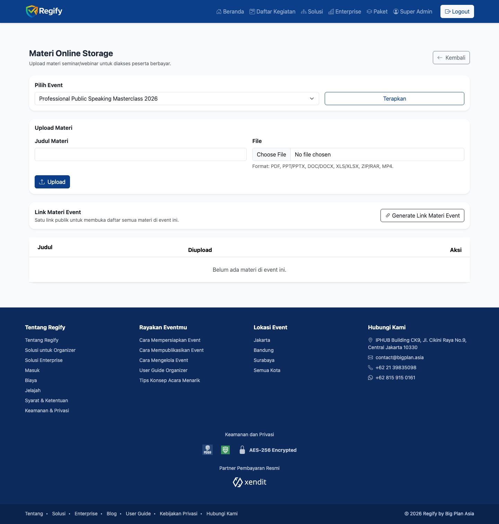Open Syarat & Ketentuan link
The image size is (499, 524).
pos(46,400)
